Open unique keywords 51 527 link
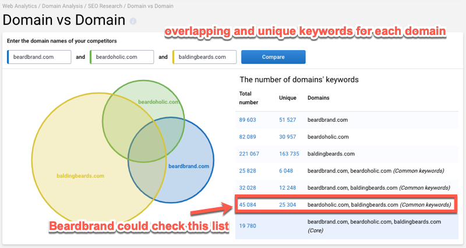 tap(287, 120)
